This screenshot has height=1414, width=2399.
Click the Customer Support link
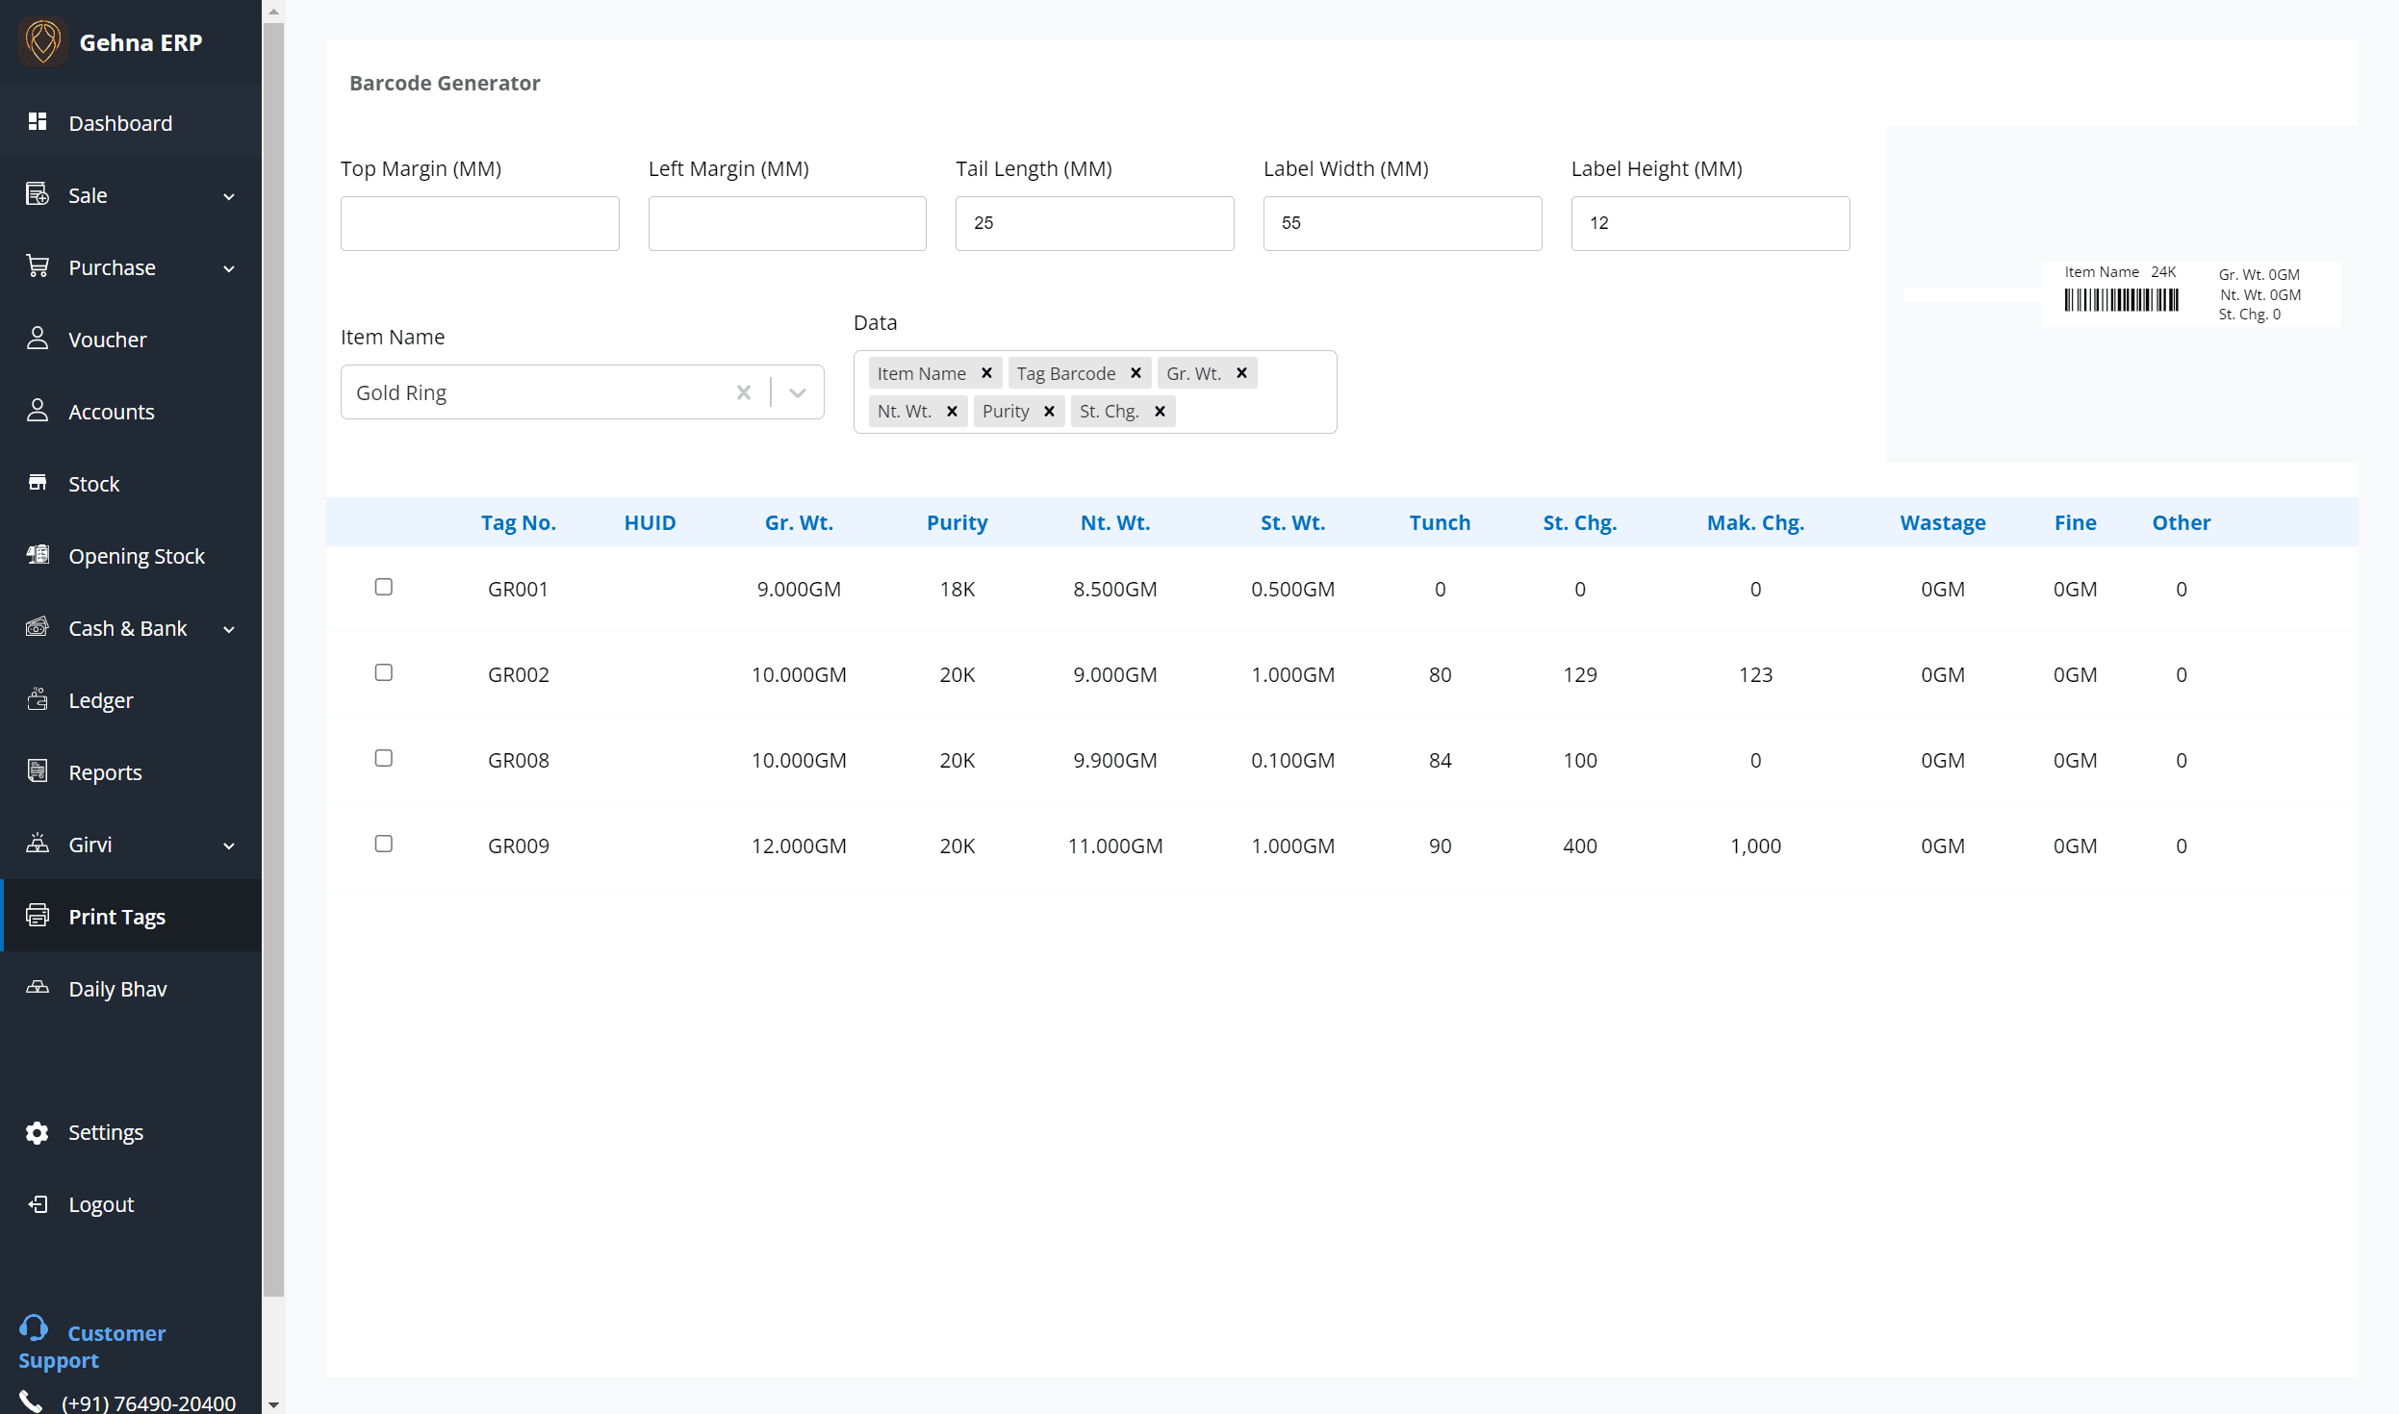point(106,1346)
